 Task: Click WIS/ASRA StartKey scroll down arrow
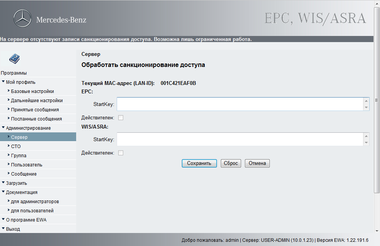pos(366,142)
